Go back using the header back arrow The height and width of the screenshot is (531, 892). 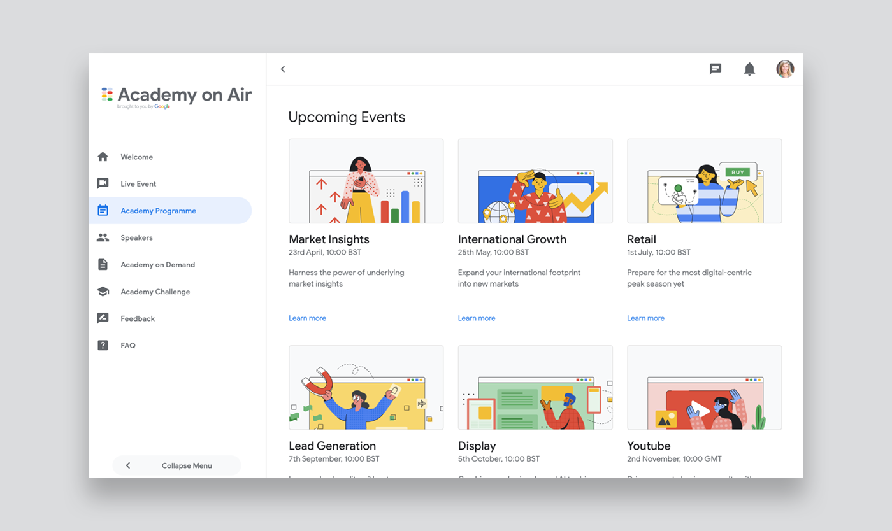(283, 69)
